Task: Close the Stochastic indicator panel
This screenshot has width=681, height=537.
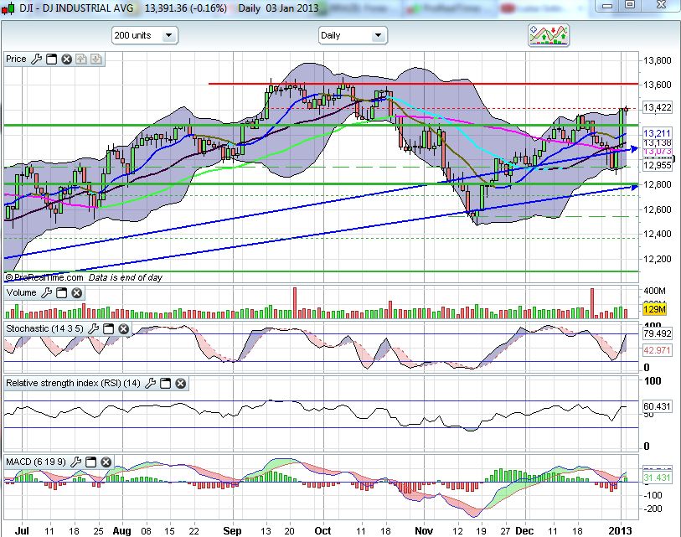Action: pos(124,329)
